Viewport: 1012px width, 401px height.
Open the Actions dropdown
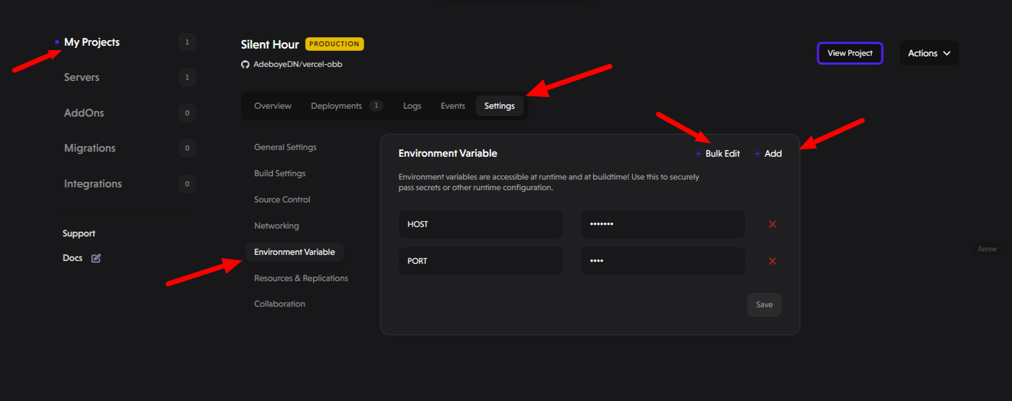pyautogui.click(x=929, y=53)
